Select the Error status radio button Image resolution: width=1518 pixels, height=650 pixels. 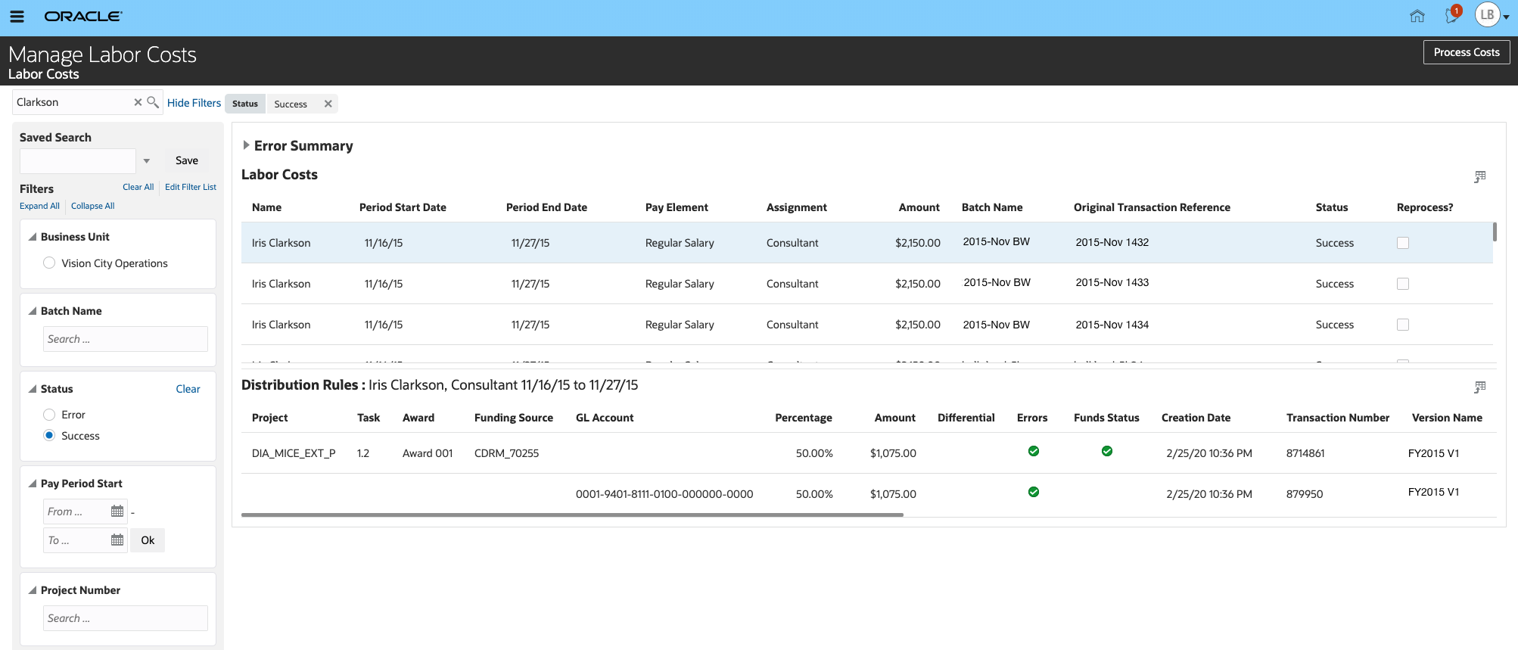49,415
